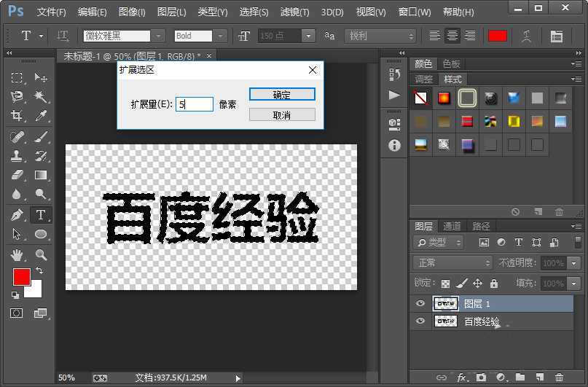This screenshot has width=588, height=387.
Task: Switch to the 通道 tab
Action: (x=452, y=227)
